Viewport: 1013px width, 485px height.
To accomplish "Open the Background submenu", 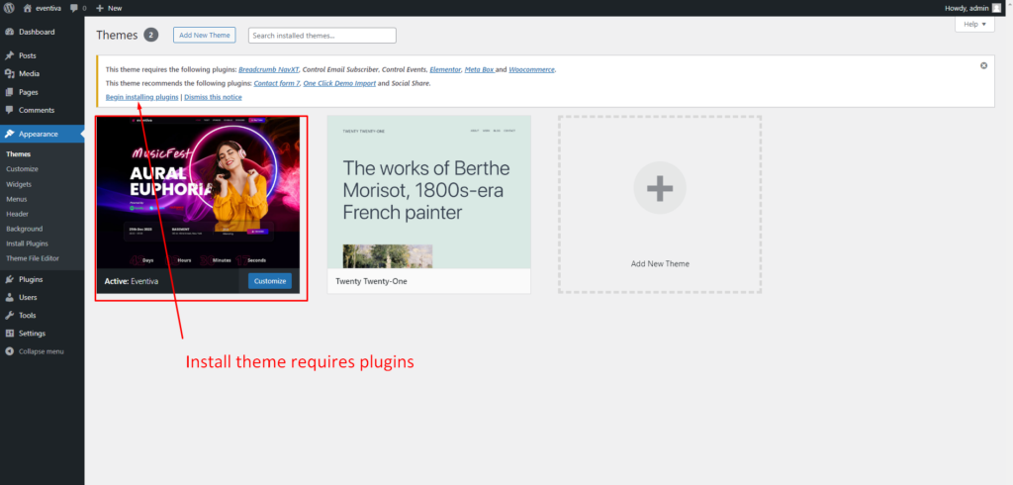I will (25, 229).
